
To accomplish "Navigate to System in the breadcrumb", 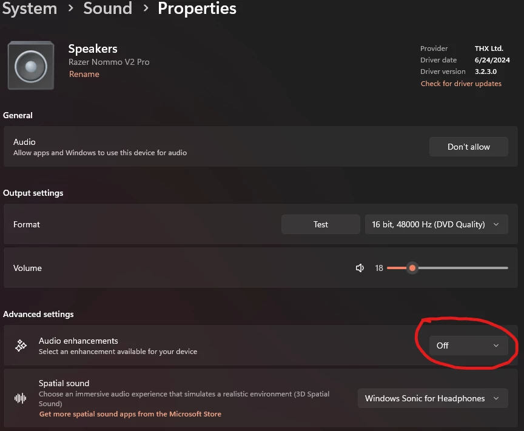I will point(29,9).
